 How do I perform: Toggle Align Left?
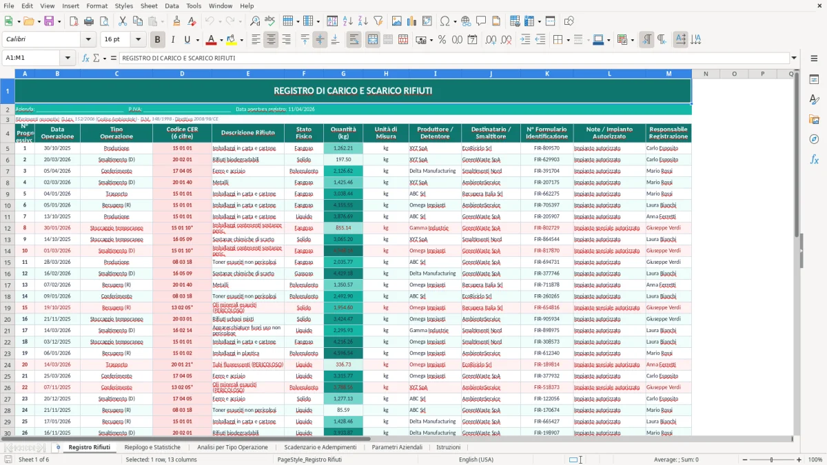point(256,40)
